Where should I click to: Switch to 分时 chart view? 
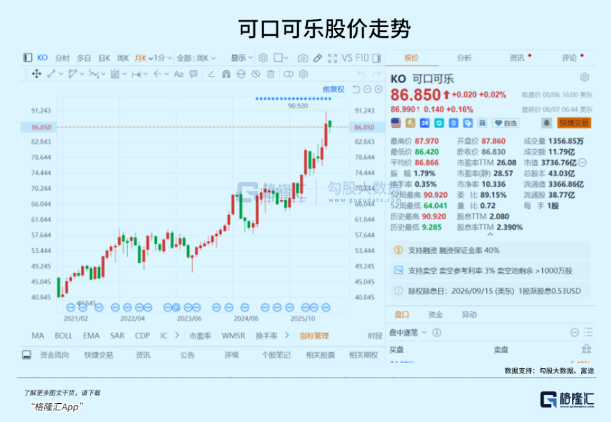click(x=62, y=58)
